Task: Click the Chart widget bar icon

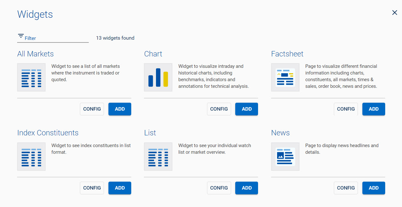Action: (x=158, y=77)
